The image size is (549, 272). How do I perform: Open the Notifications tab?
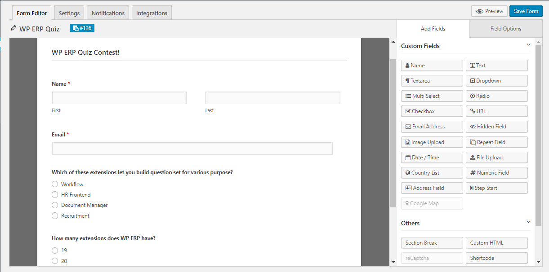tap(108, 13)
